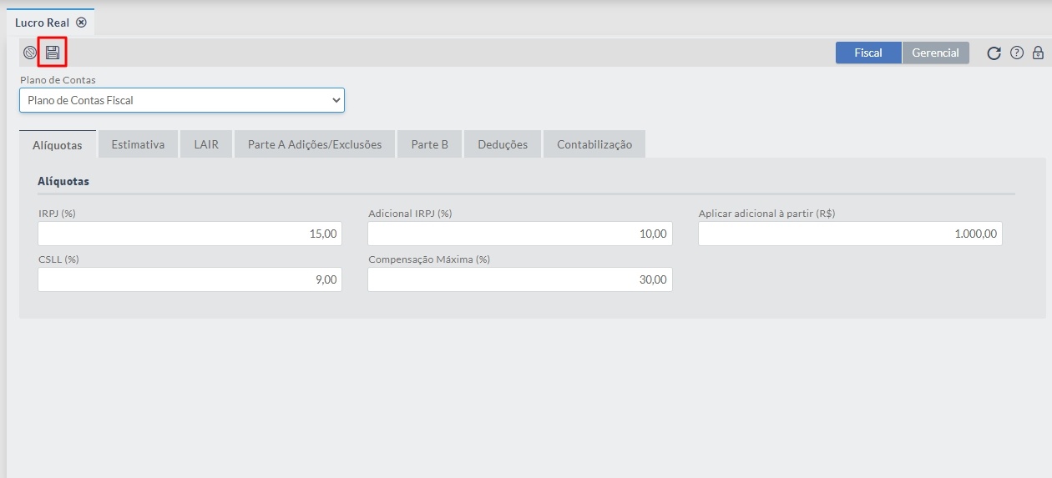Go to the LAIR tab
Screen dimensions: 1052x478
point(206,144)
